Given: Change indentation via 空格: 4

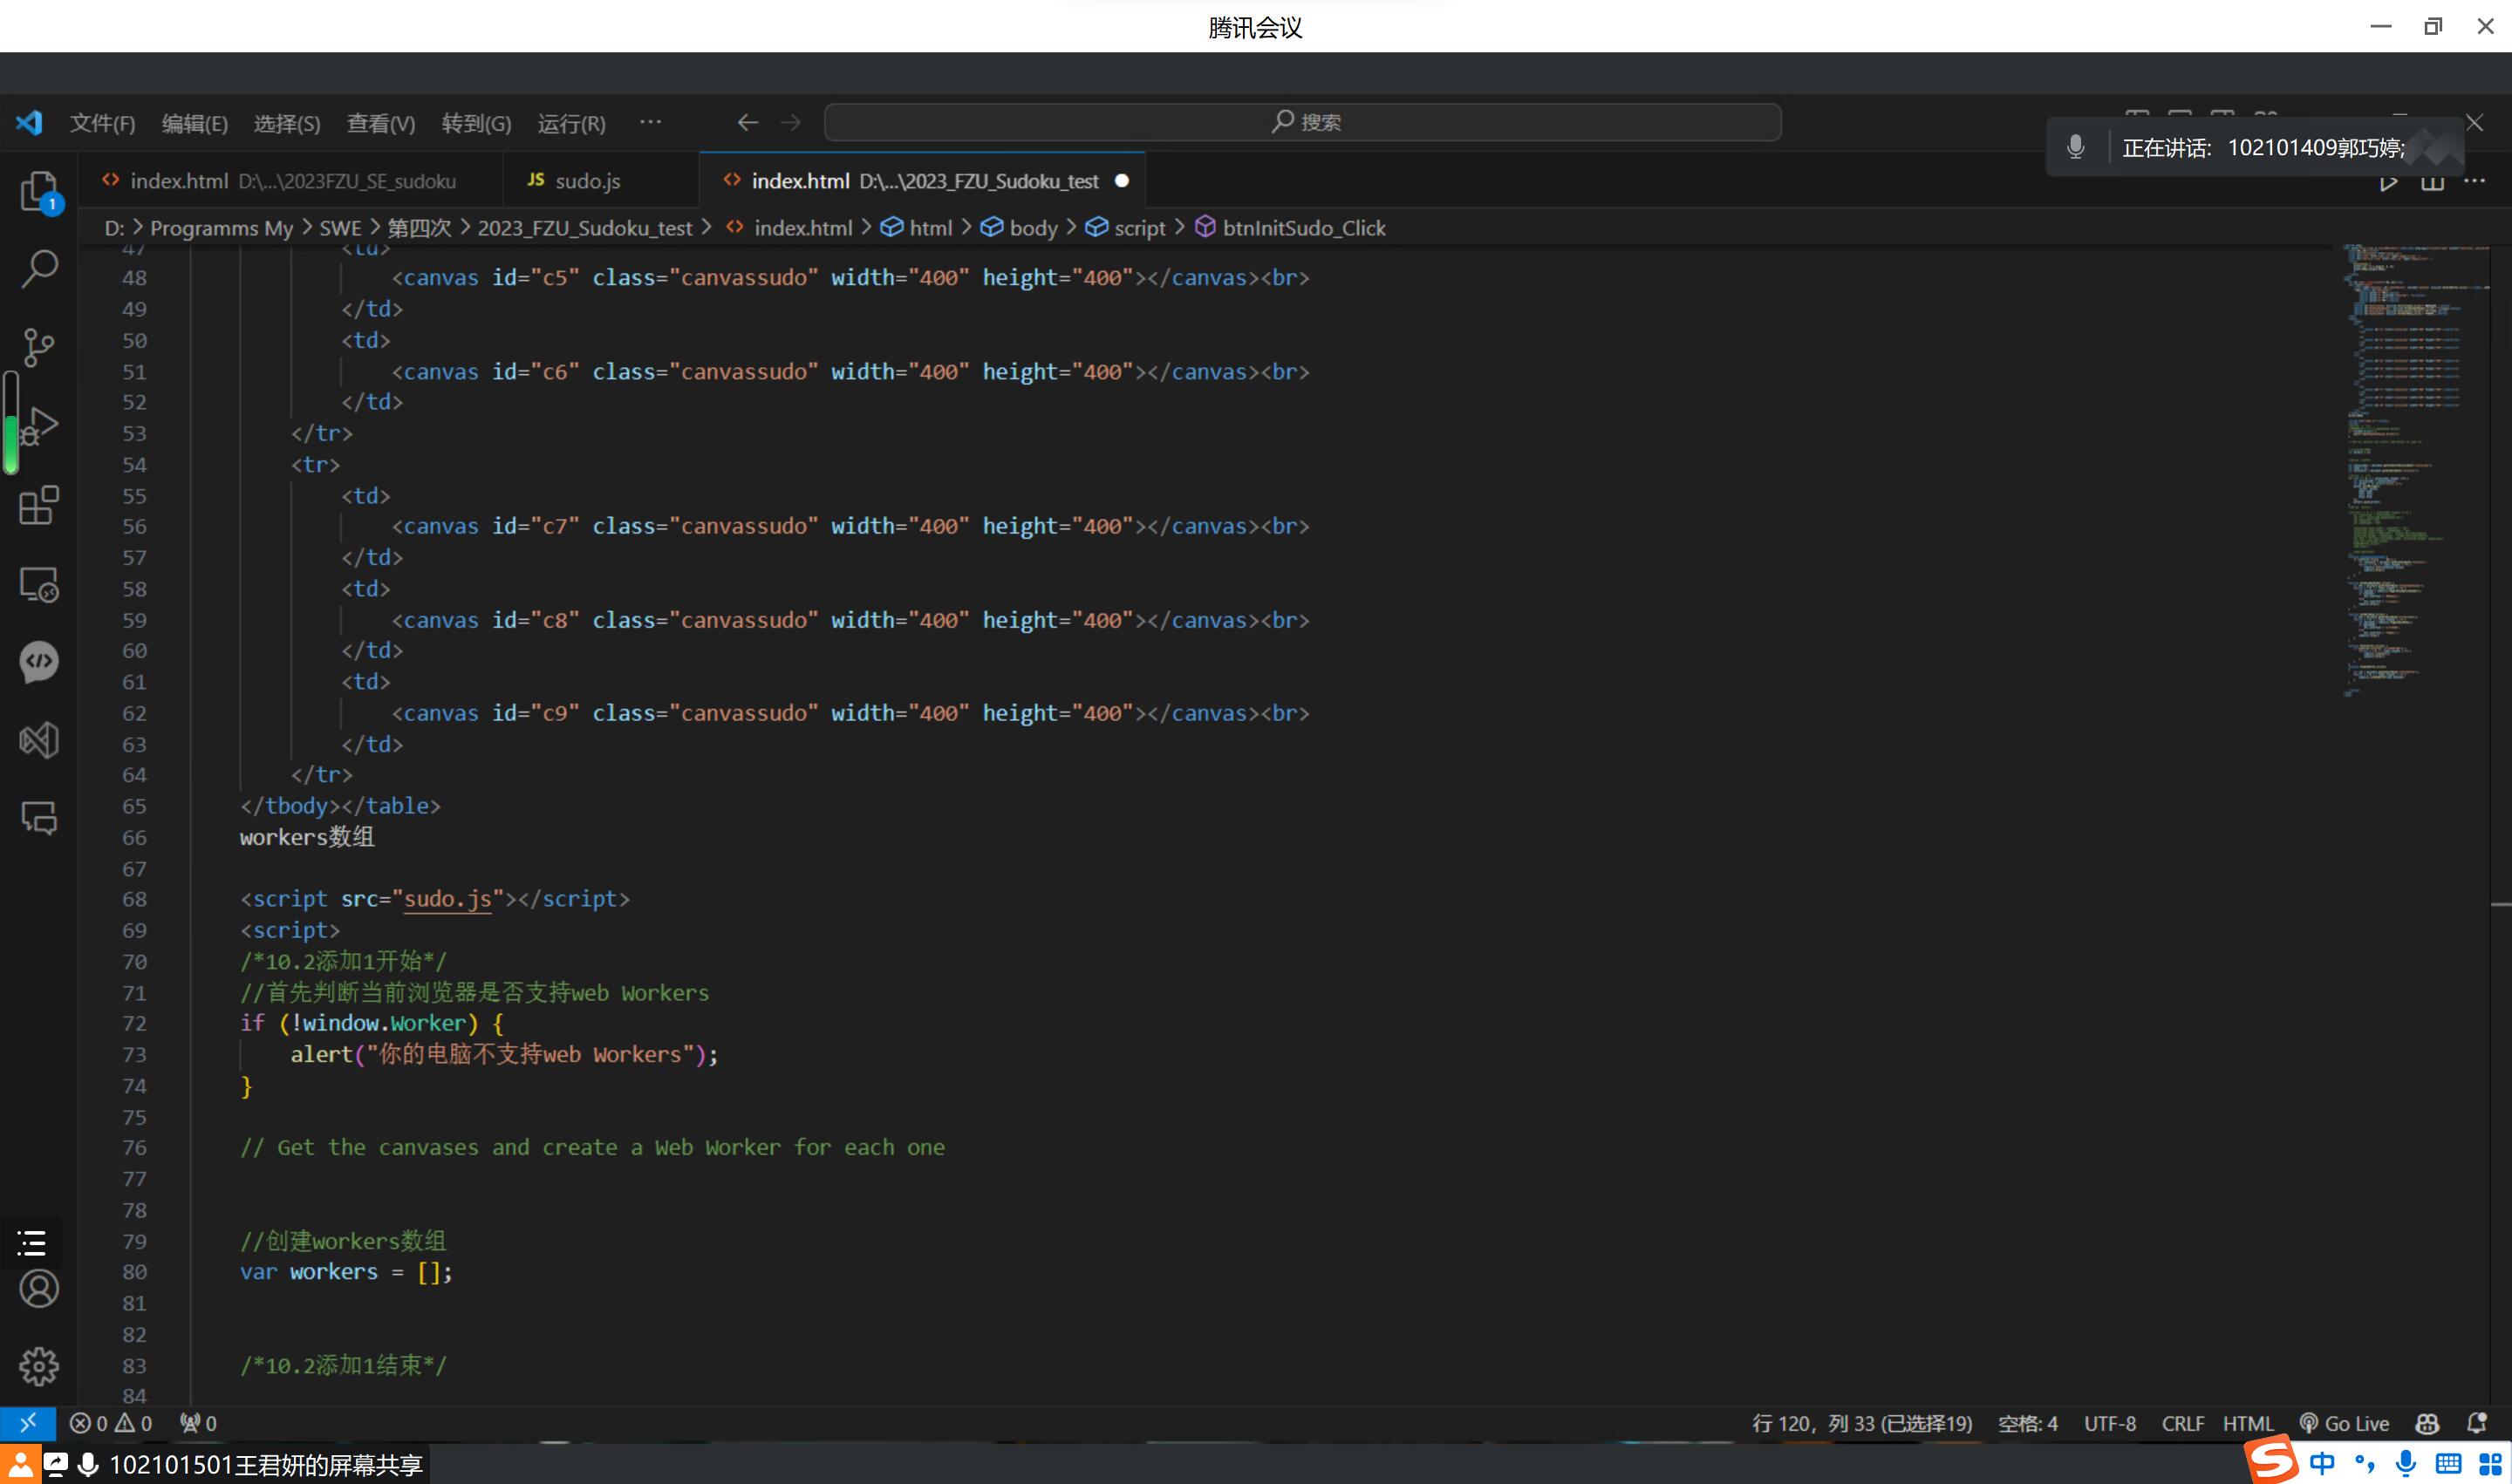Looking at the screenshot, I should click(2028, 1423).
